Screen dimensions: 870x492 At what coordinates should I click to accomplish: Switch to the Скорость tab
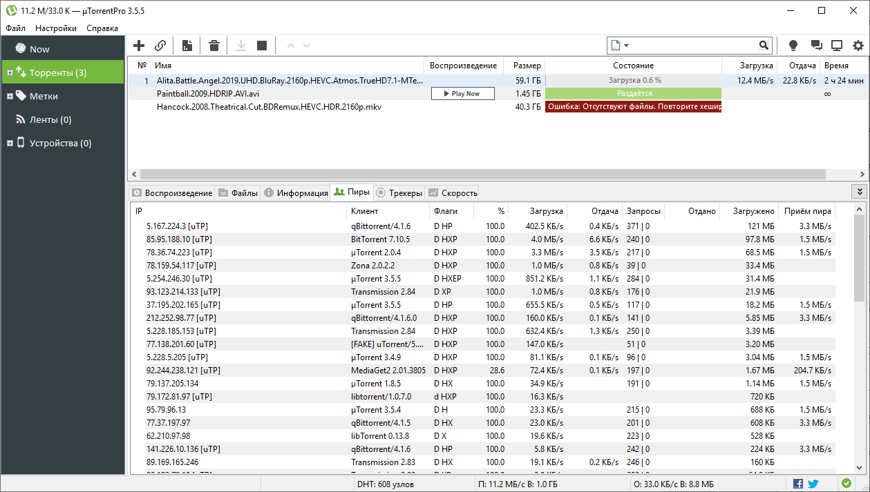click(452, 193)
